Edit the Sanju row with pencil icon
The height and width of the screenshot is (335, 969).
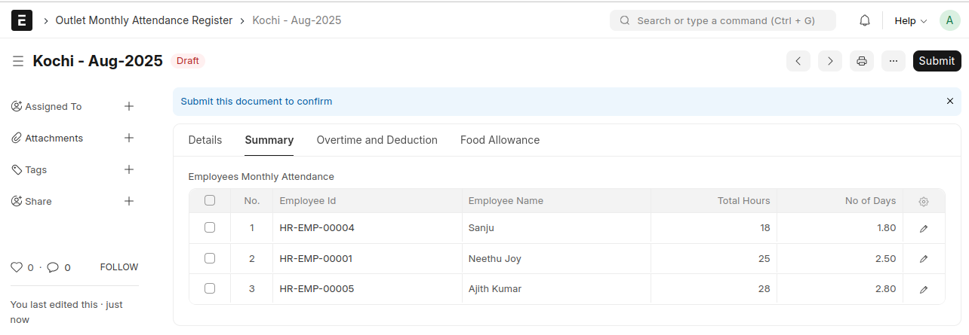pyautogui.click(x=924, y=228)
